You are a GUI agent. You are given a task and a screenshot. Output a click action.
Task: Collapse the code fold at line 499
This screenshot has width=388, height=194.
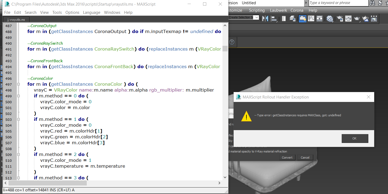[18, 96]
